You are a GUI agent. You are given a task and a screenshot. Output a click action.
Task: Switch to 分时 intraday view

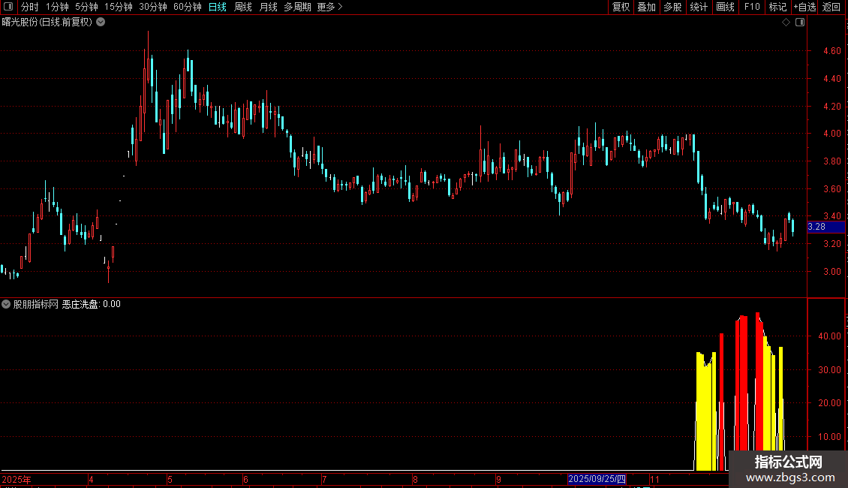tap(30, 7)
